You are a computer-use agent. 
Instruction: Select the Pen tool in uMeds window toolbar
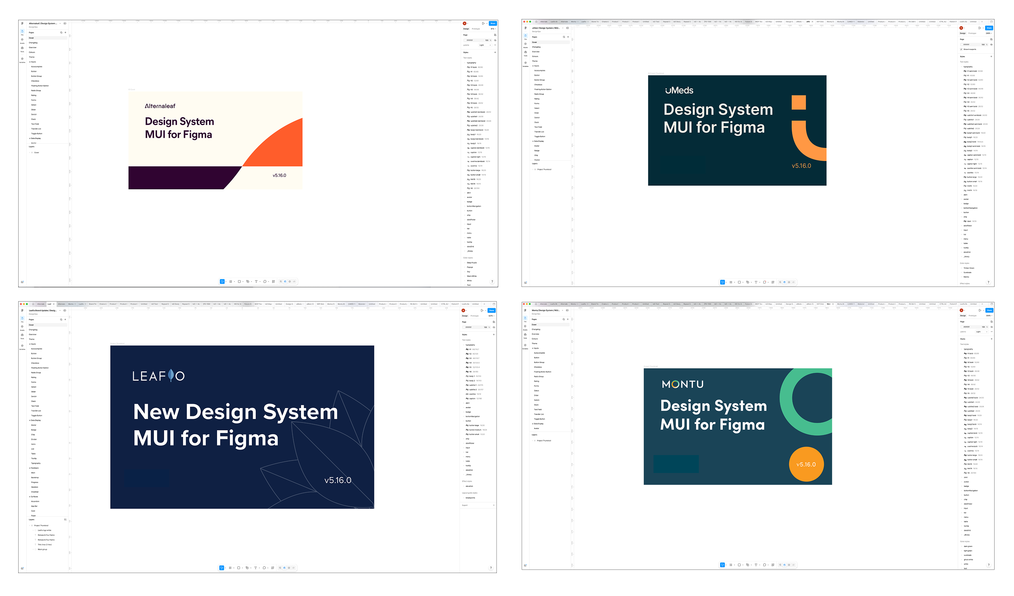tap(747, 282)
